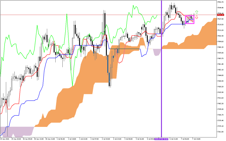Select the 7527.80 price scale value
Image resolution: width=226 pixels, height=141 pixels.
tap(220, 19)
